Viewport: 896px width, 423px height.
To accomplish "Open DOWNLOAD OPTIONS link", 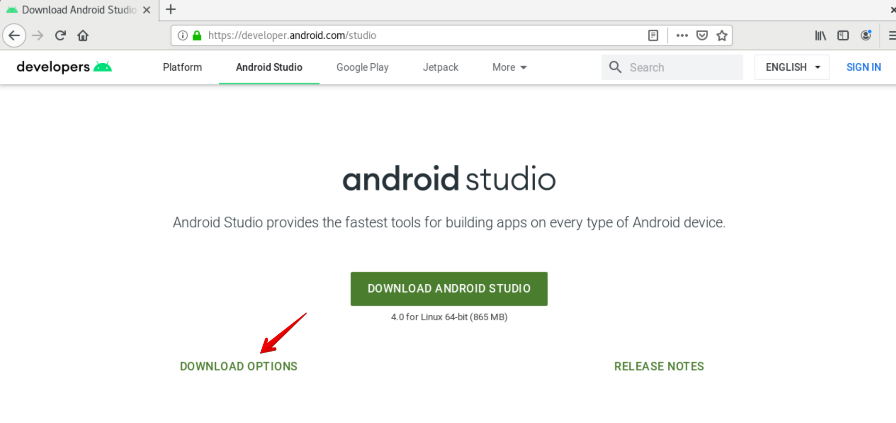I will pos(239,366).
